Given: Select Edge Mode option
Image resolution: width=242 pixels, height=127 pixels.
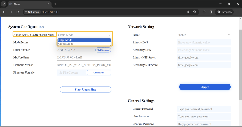Looking at the screenshot, I should (84, 40).
